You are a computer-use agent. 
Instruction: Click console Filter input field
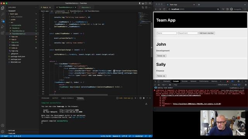[x=195, y=85]
